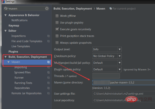Click the '(Version: 3.5.2)' text
This screenshot has width=155, height=109.
pos(101,88)
